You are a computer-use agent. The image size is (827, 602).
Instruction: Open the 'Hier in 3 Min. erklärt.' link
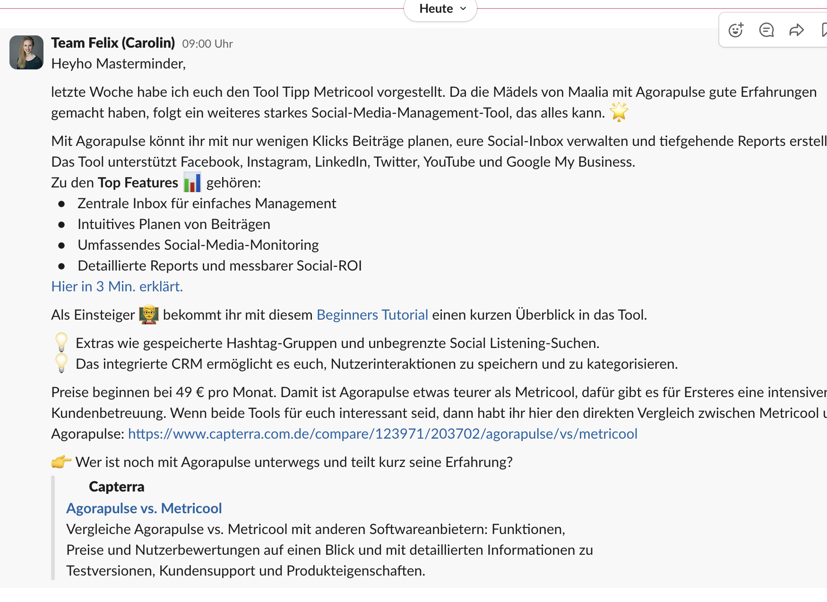(117, 287)
